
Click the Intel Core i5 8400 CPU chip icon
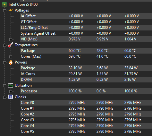[x=4, y=4]
